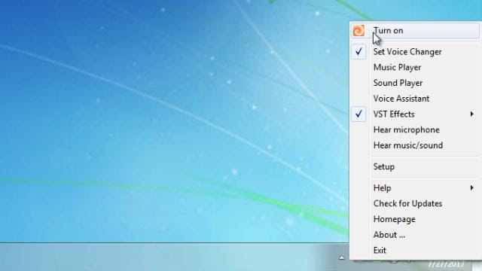Open the About ... dialog
This screenshot has height=271, width=482.
(x=389, y=235)
